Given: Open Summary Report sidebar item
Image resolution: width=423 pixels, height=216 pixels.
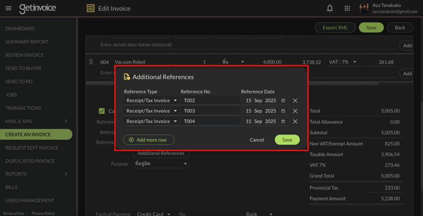Looking at the screenshot, I should point(27,42).
